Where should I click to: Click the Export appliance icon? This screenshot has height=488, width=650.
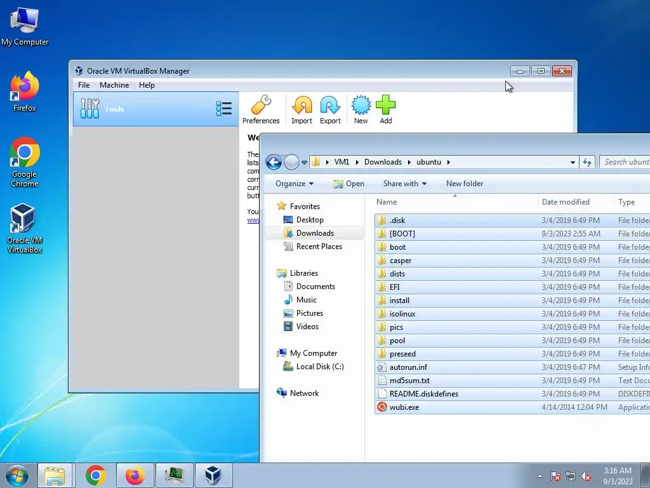coord(330,110)
